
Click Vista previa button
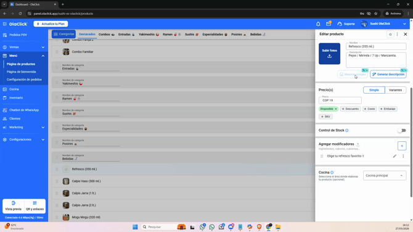pyautogui.click(x=13, y=206)
